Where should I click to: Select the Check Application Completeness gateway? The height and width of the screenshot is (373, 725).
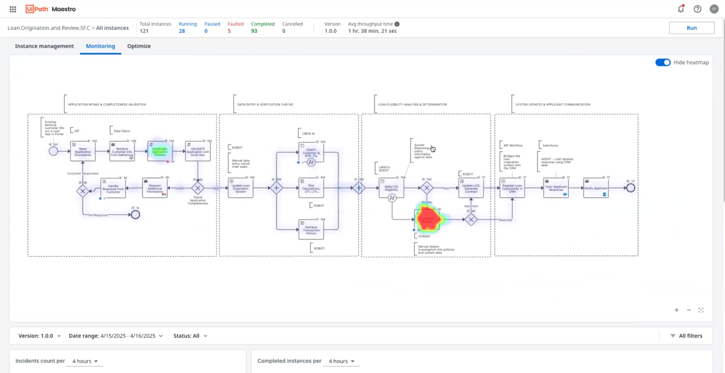(x=198, y=188)
